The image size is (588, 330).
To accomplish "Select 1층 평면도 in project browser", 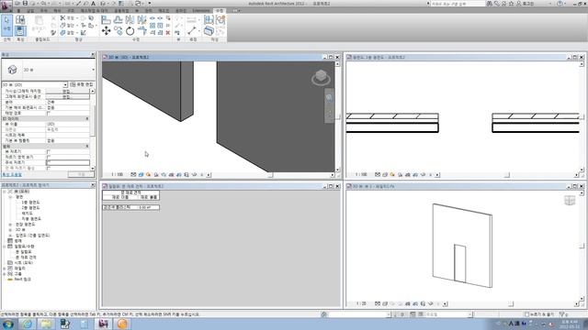I will tap(30, 203).
